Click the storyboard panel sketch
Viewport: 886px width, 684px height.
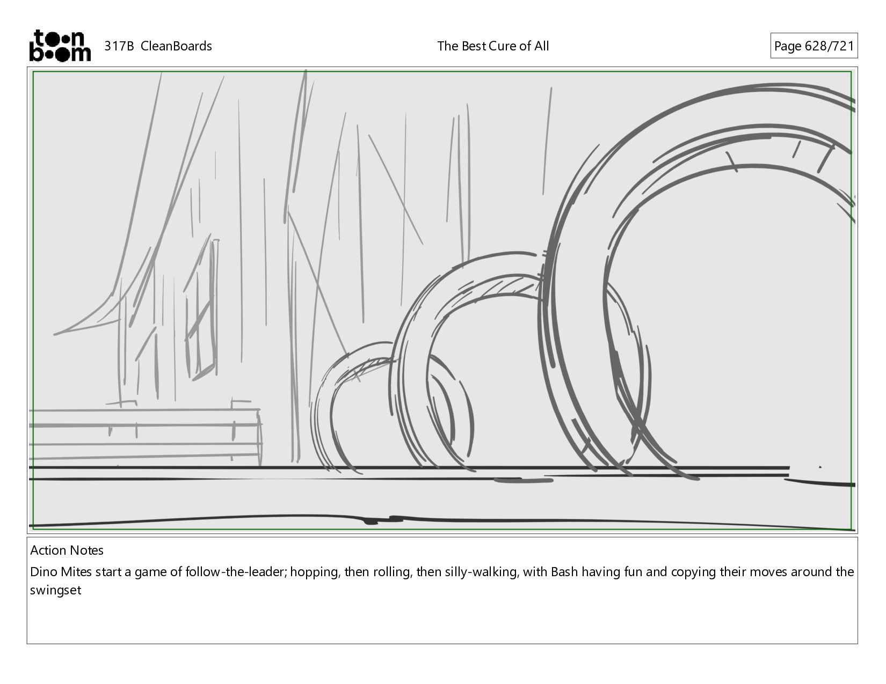coord(442,300)
